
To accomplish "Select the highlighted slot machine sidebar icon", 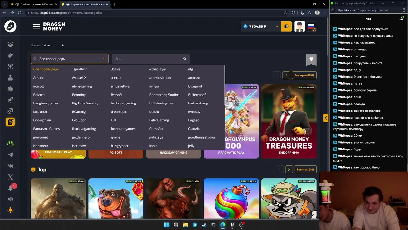I will click(11, 122).
